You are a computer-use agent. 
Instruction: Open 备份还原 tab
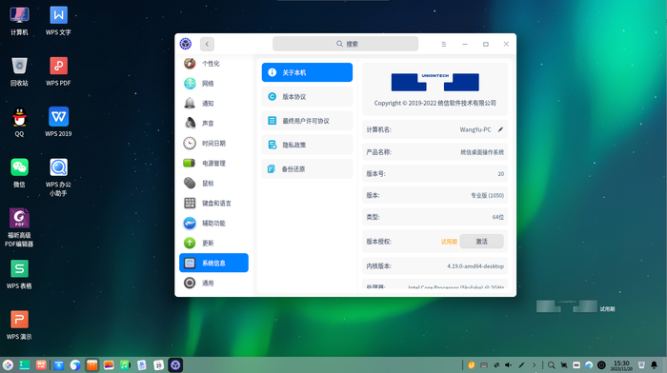307,169
